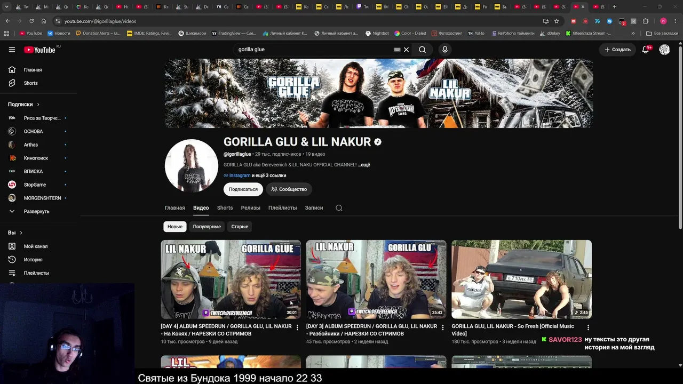This screenshot has width=683, height=384.
Task: Open the DAY 4 Album Speedrun thumbnail
Action: (x=231, y=279)
